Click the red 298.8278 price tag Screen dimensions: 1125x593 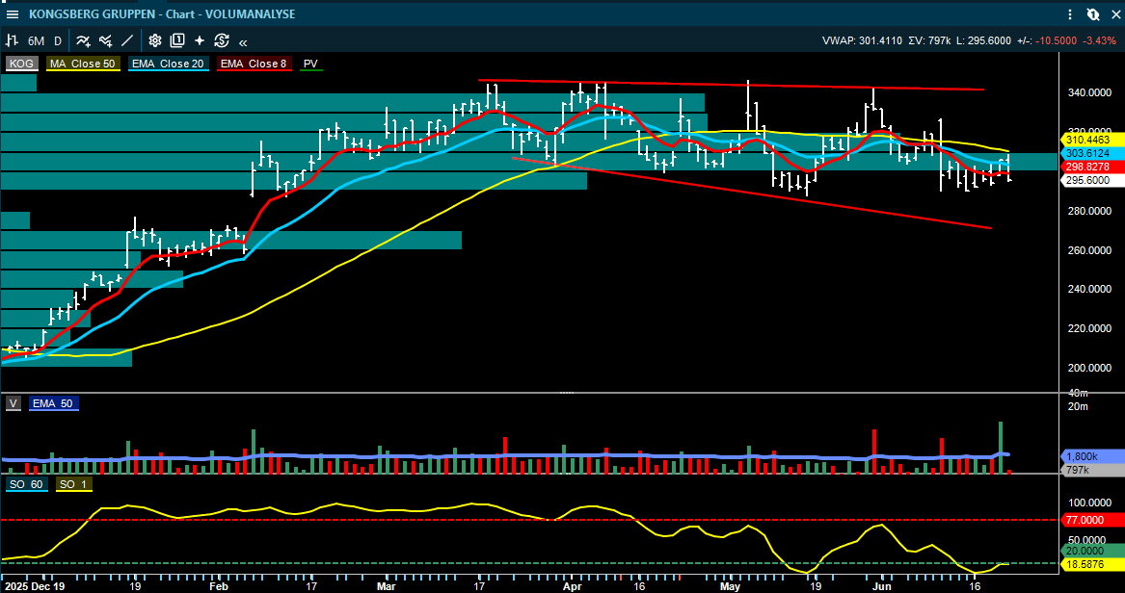coord(1091,167)
